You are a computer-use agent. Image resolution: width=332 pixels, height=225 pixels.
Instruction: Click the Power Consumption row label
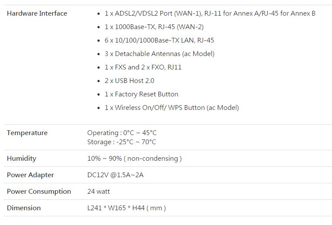point(39,192)
